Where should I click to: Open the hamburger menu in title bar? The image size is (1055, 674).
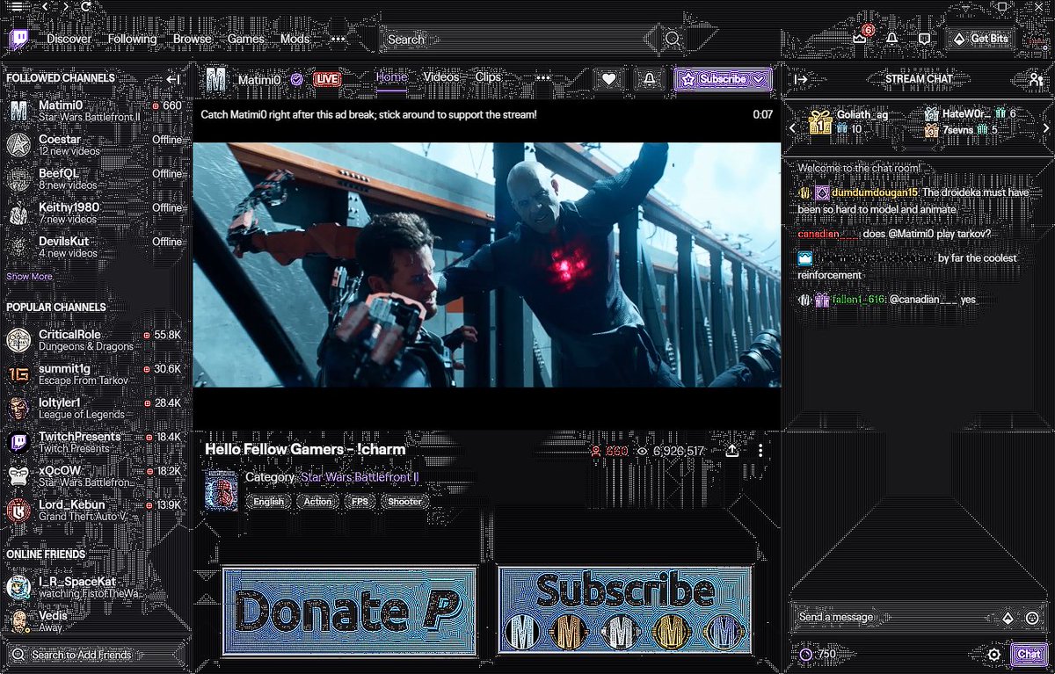tap(16, 7)
